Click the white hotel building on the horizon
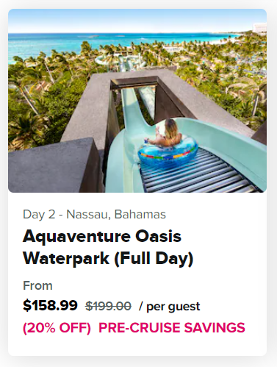Viewport: 277px width, 367px height. pos(260,27)
